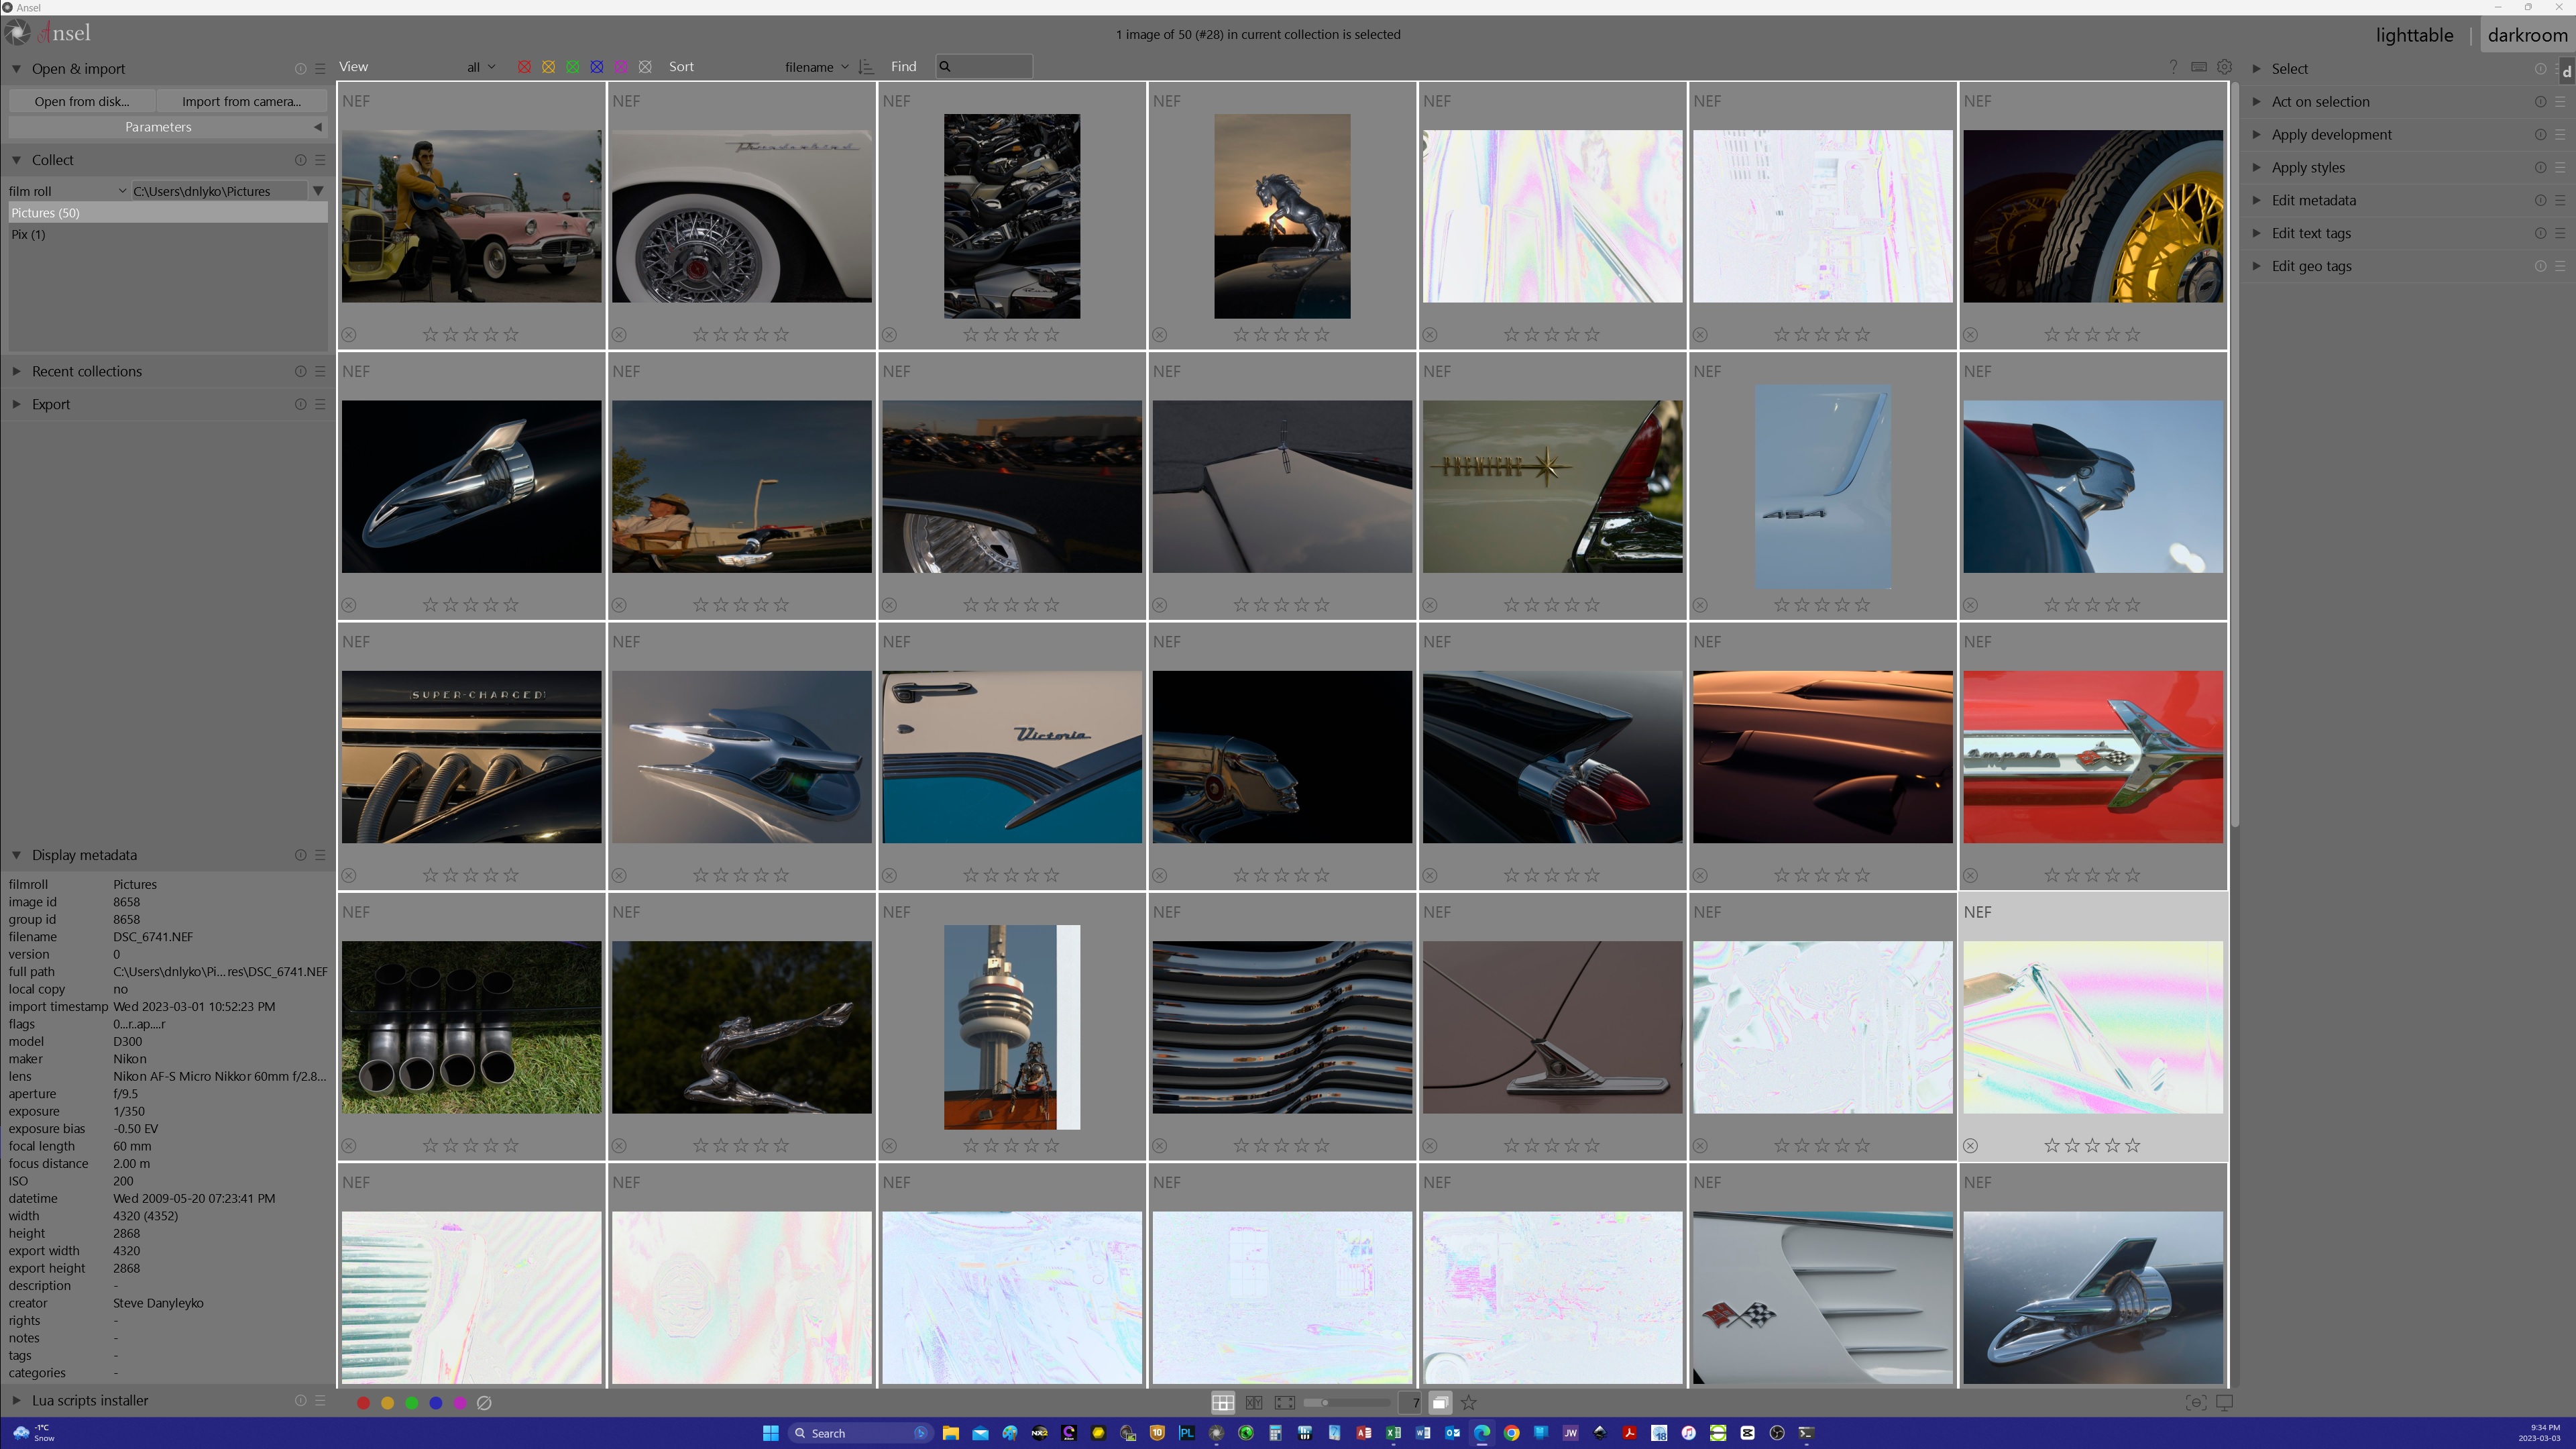Click the display profile monitor icon
The height and width of the screenshot is (1449, 2576).
(2225, 1403)
